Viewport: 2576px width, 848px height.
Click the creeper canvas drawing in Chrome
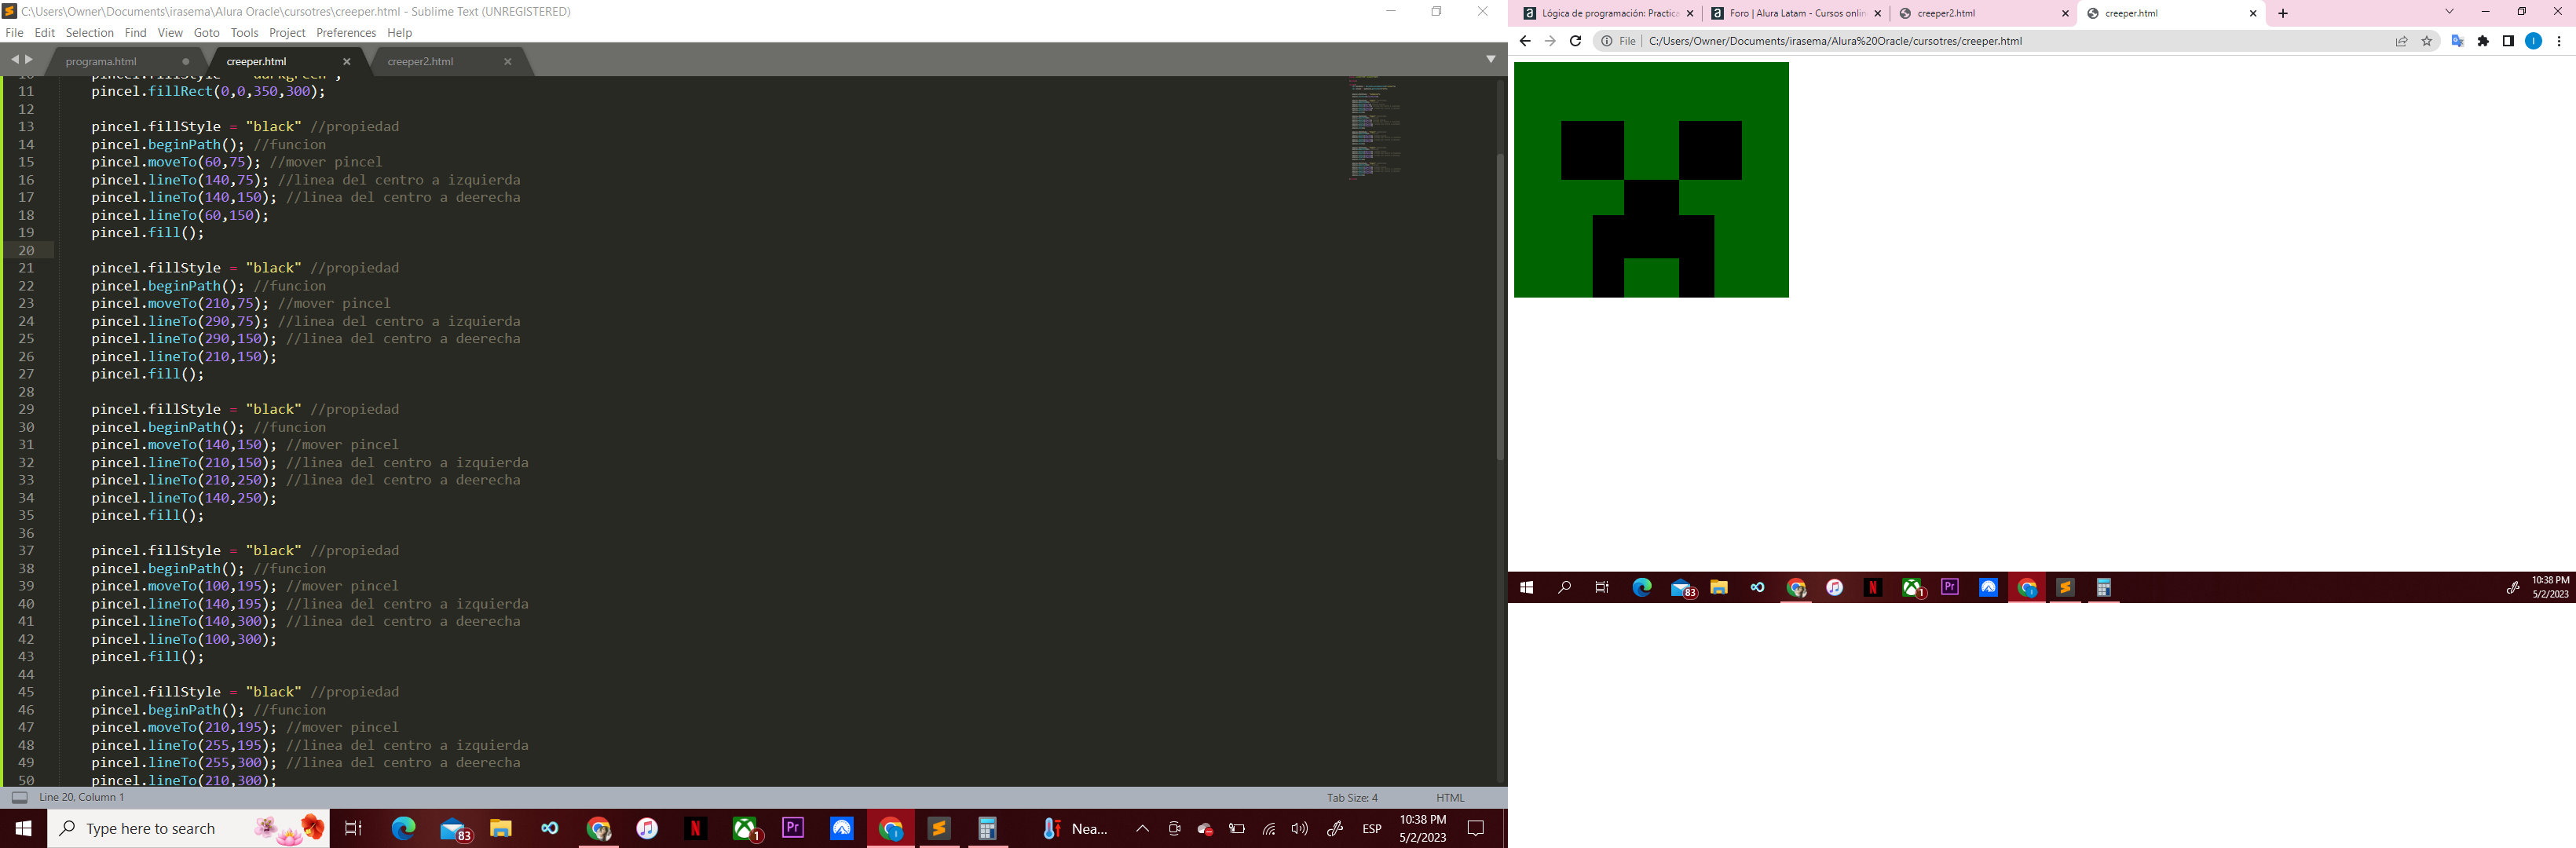(x=1651, y=180)
